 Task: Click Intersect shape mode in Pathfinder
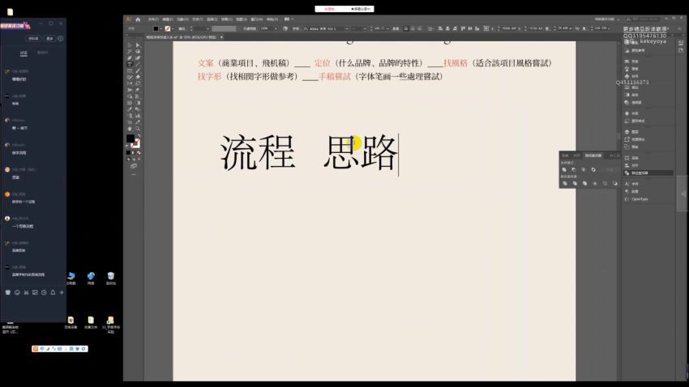[584, 169]
